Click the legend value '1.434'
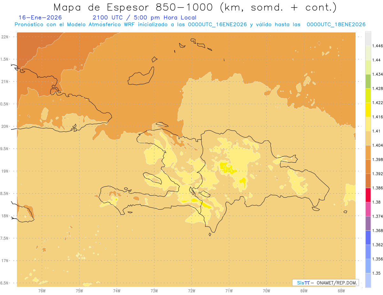Screen dimensions: 383x295 378,74
